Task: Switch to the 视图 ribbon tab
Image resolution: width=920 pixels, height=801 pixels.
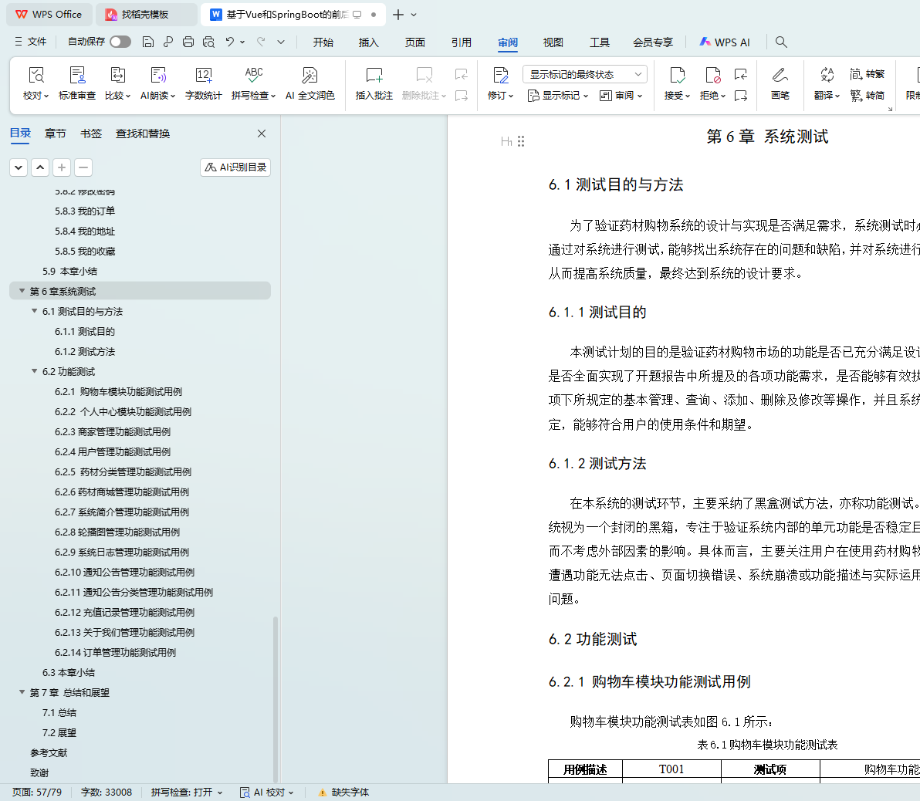Action: [553, 42]
